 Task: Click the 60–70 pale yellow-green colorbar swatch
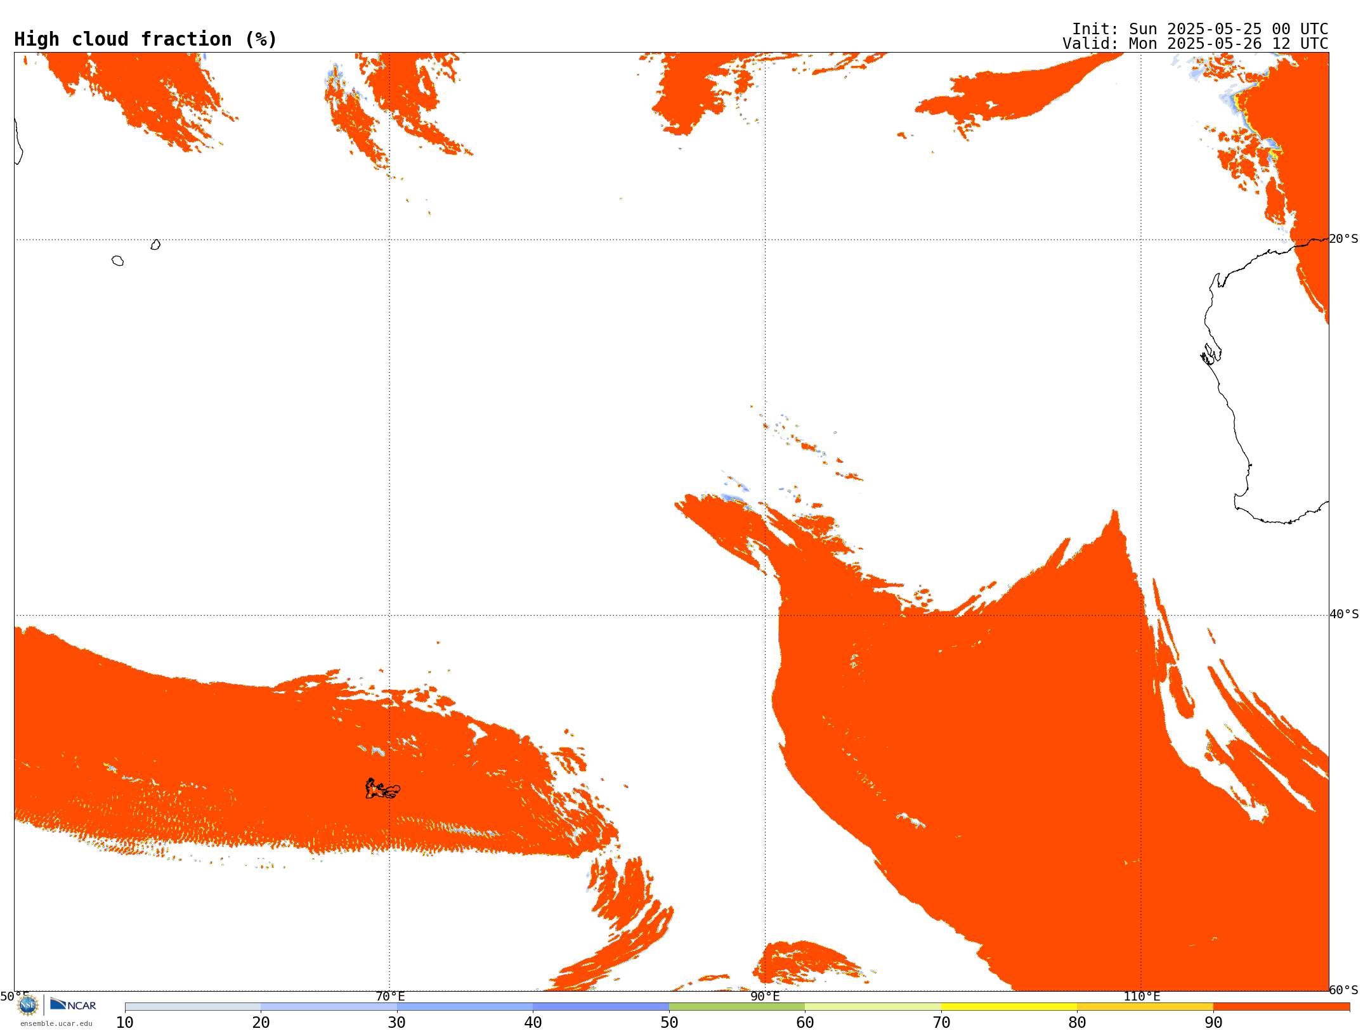(873, 1007)
